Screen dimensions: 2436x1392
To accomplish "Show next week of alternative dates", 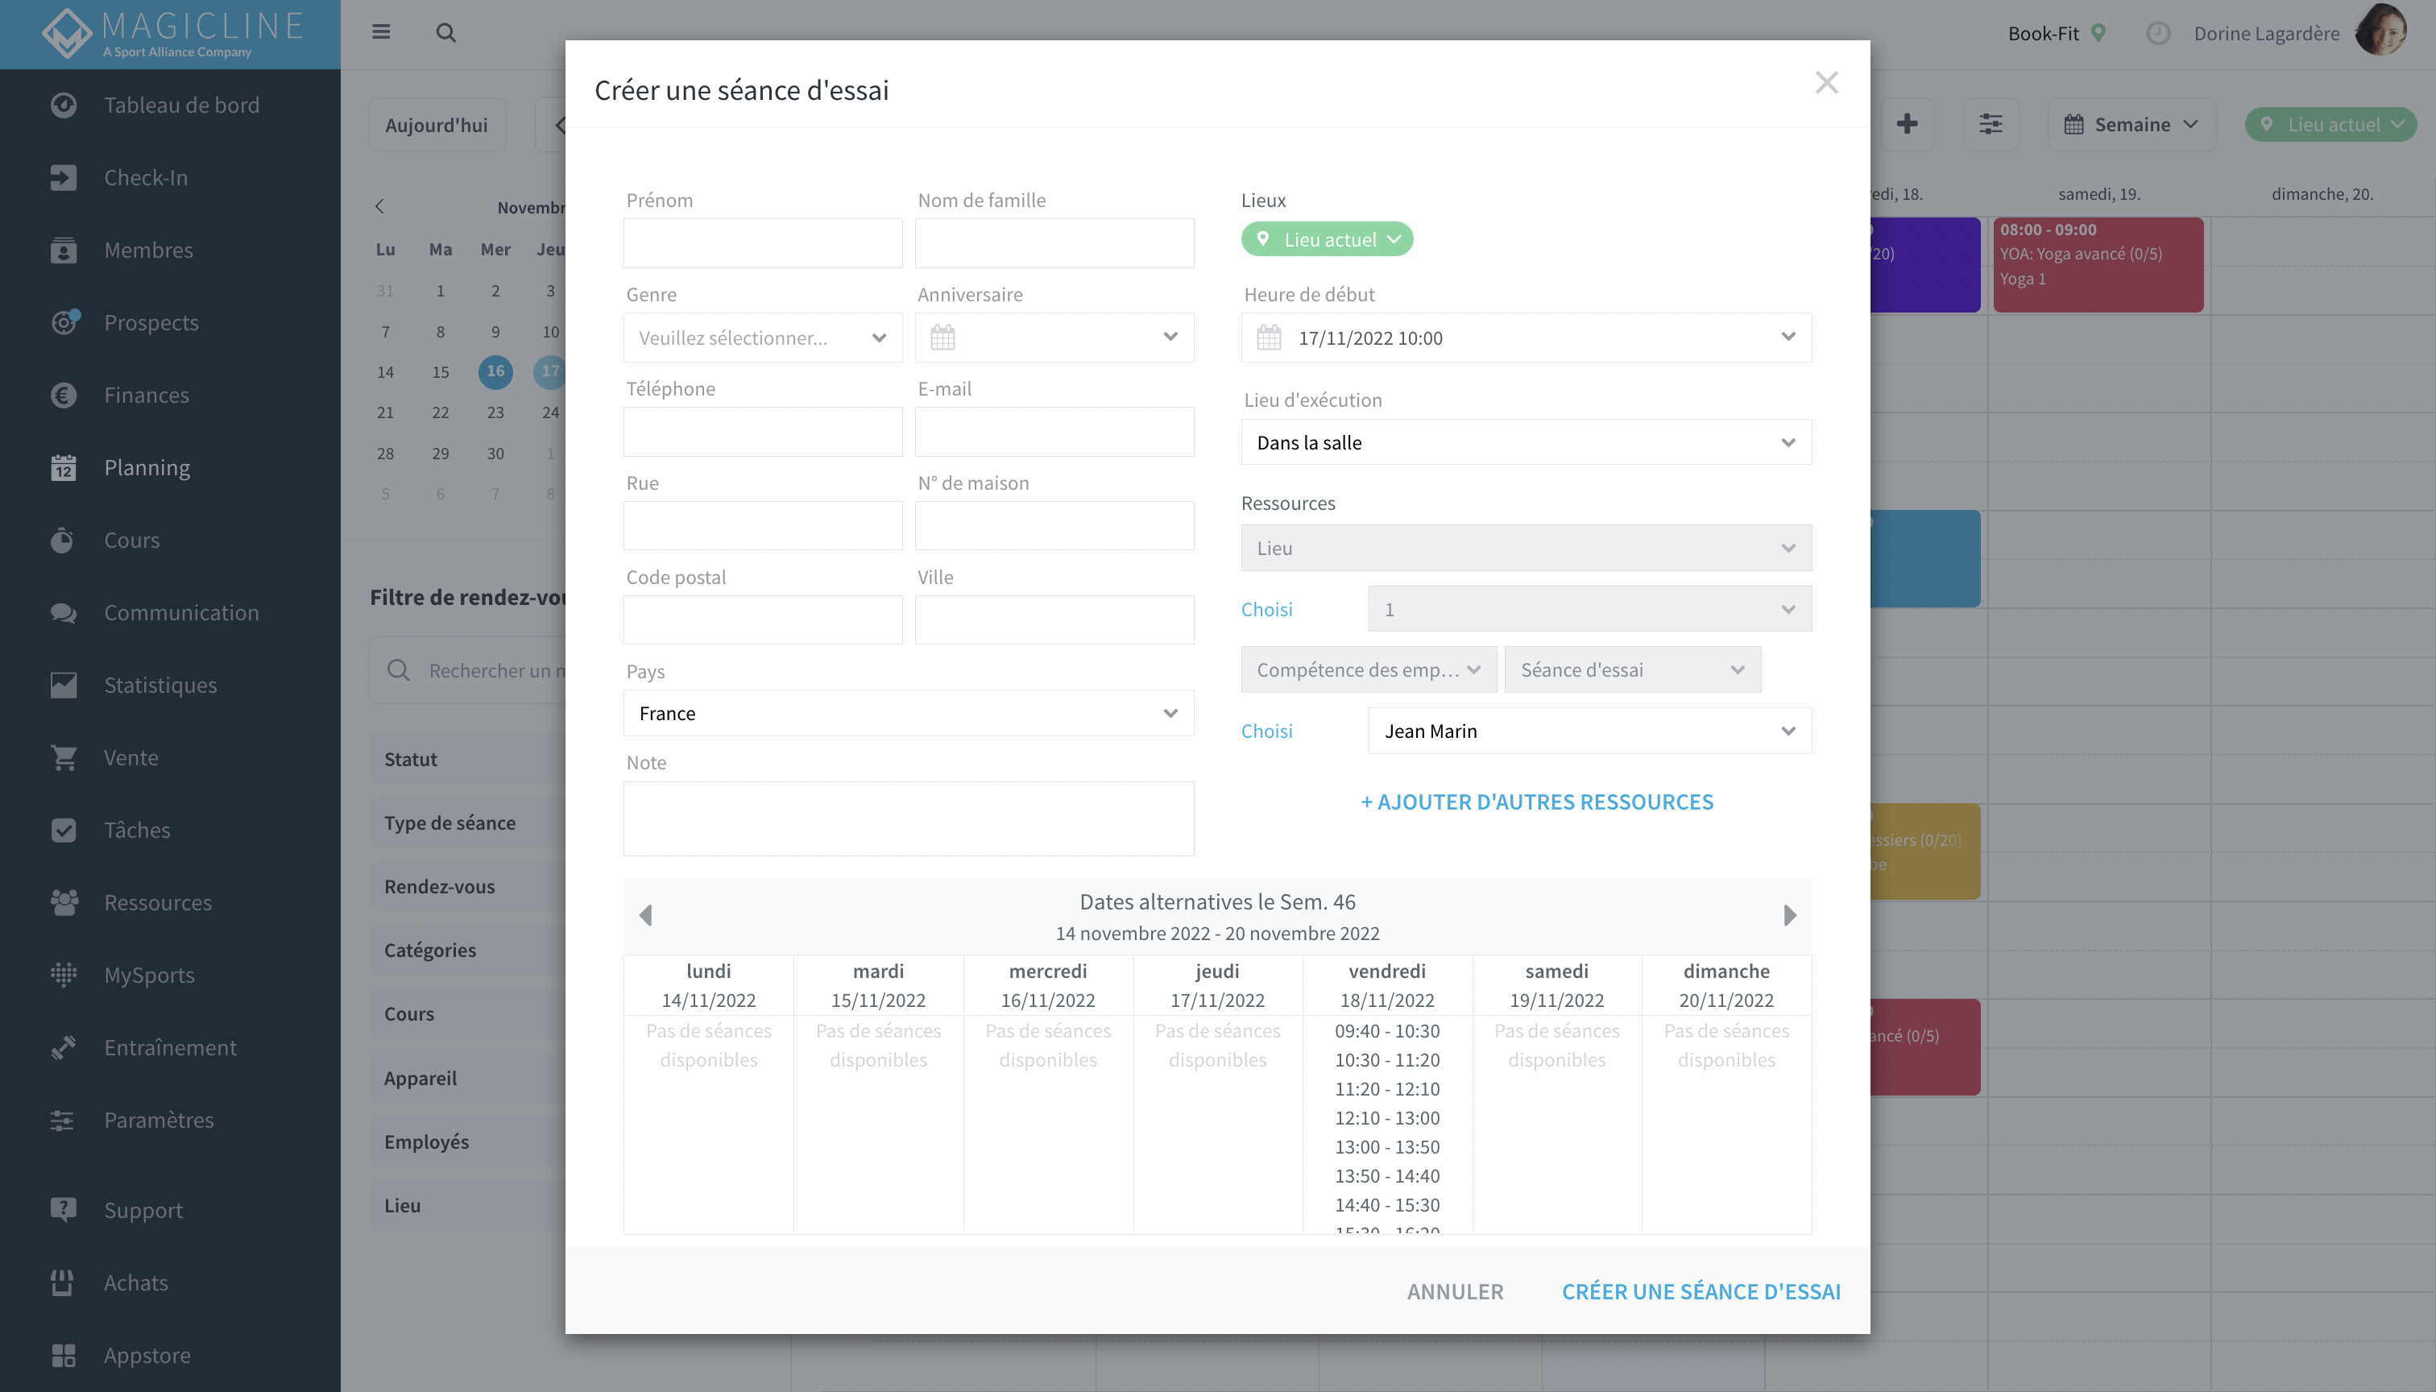I will click(1790, 915).
